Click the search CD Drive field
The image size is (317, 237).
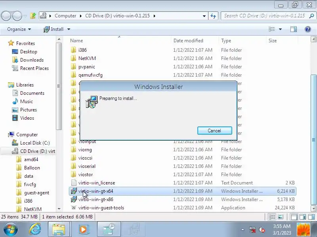[264, 16]
